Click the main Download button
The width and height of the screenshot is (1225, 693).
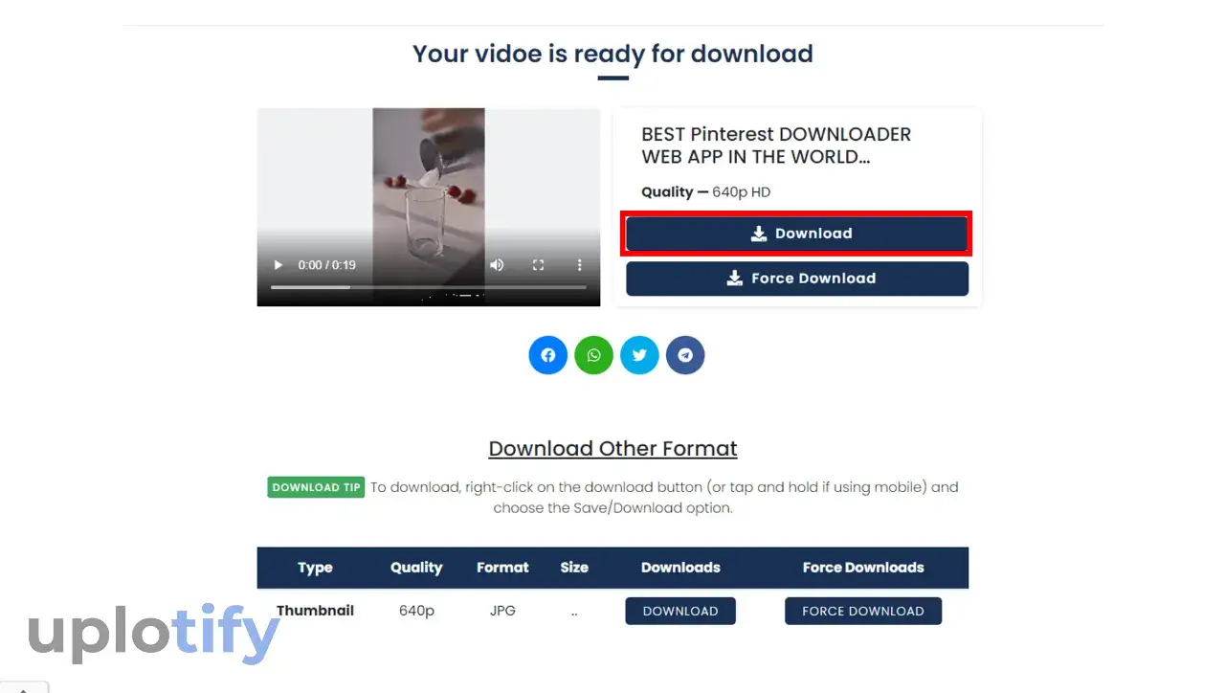coord(797,234)
